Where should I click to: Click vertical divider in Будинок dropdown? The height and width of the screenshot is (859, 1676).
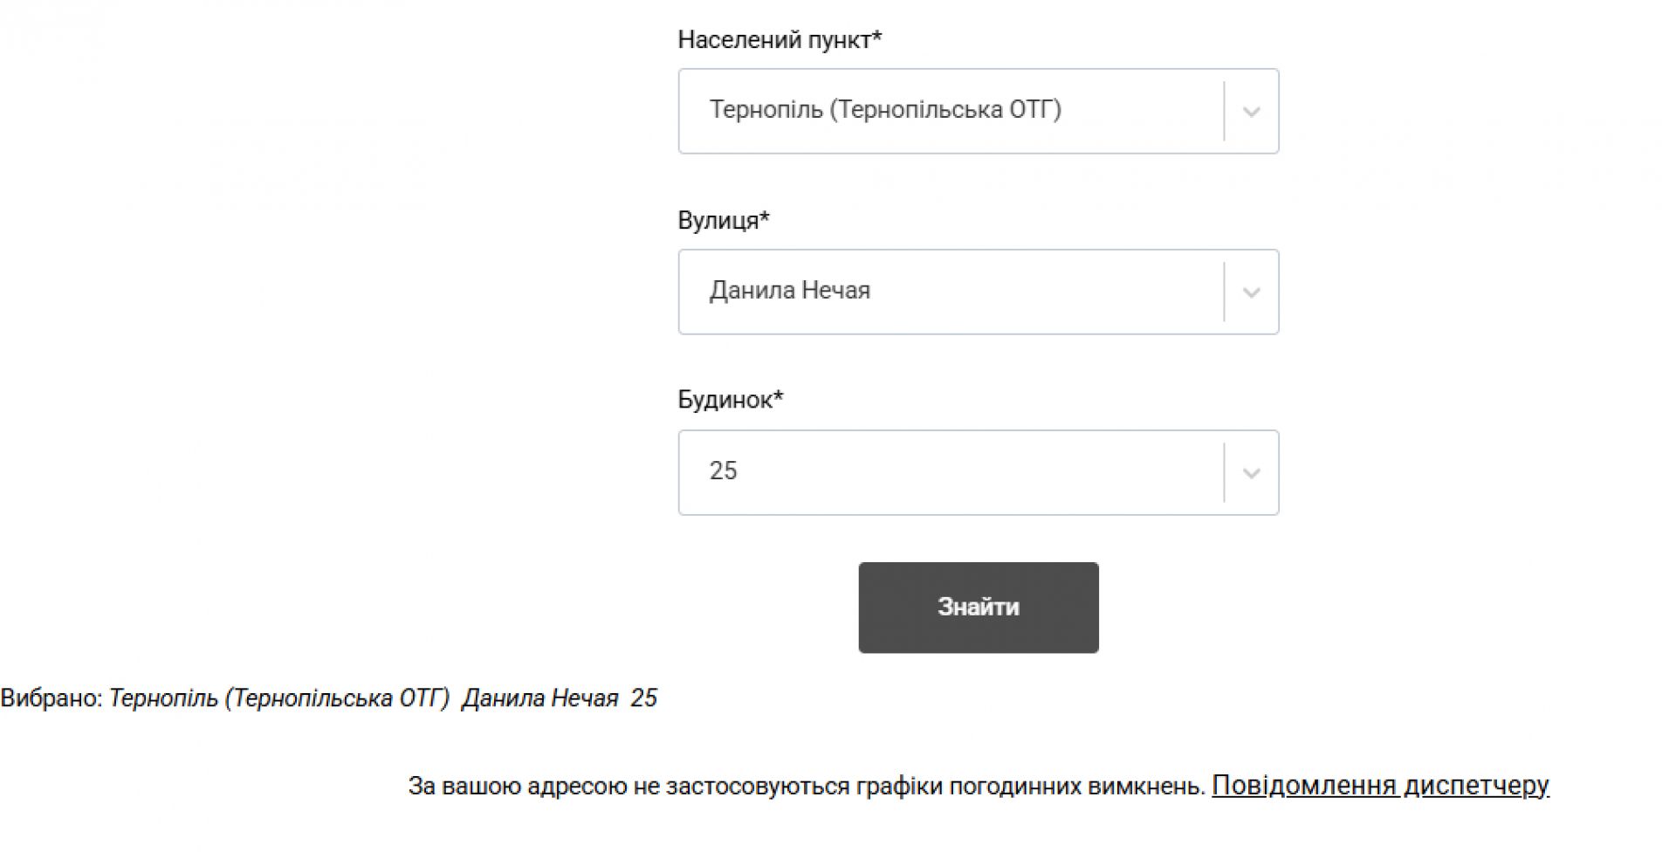pos(1224,472)
